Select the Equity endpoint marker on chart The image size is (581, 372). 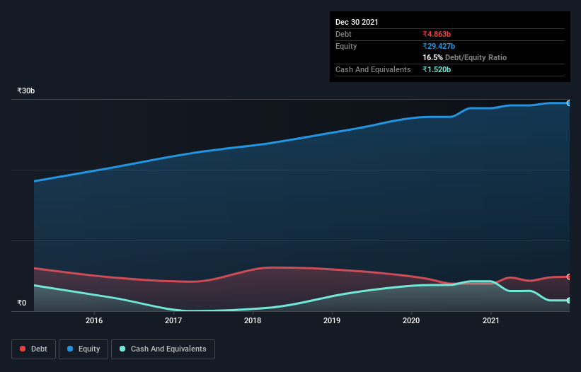point(569,103)
